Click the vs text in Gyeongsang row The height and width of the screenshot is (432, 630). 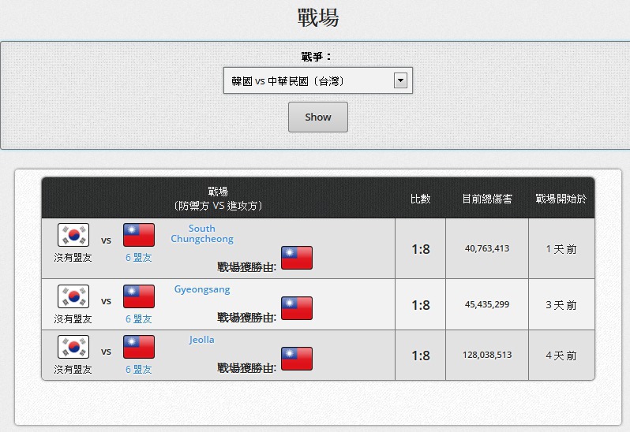tap(106, 301)
